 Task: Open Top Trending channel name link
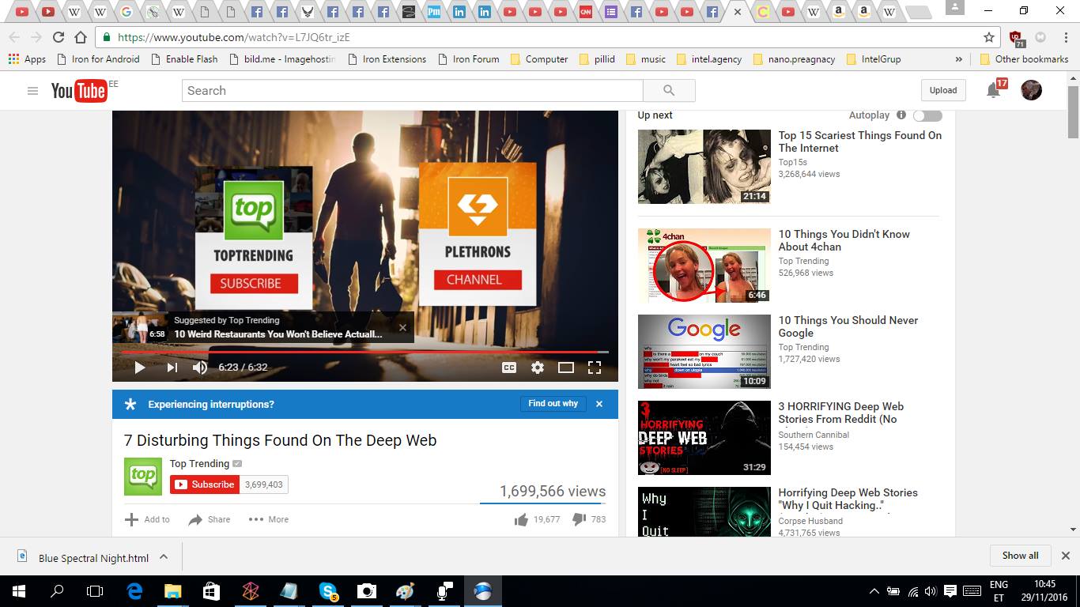(199, 464)
